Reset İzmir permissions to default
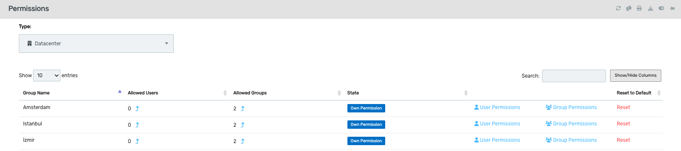Viewport: 681px width, 151px height. point(624,140)
